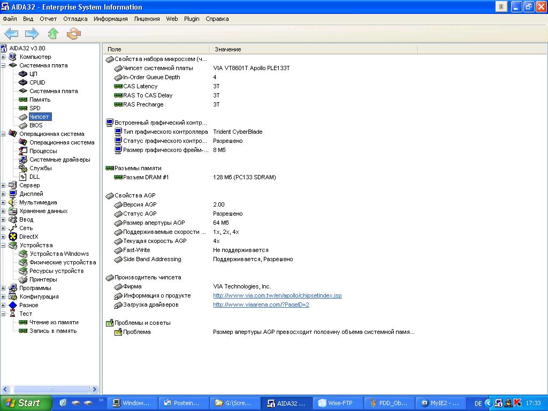Click the Мультимедиа speaker icon
548x411 pixels.
13,202
